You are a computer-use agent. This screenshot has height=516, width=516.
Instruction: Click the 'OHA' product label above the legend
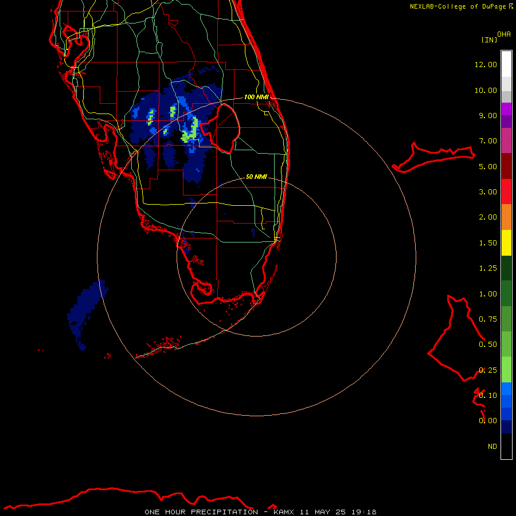tap(504, 34)
